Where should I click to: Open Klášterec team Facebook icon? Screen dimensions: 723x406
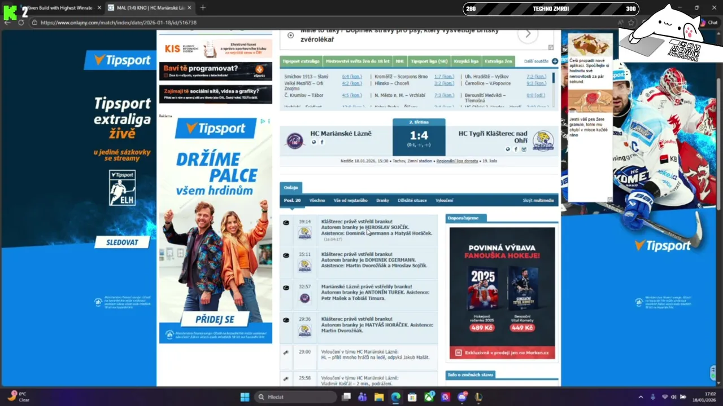coord(516,149)
